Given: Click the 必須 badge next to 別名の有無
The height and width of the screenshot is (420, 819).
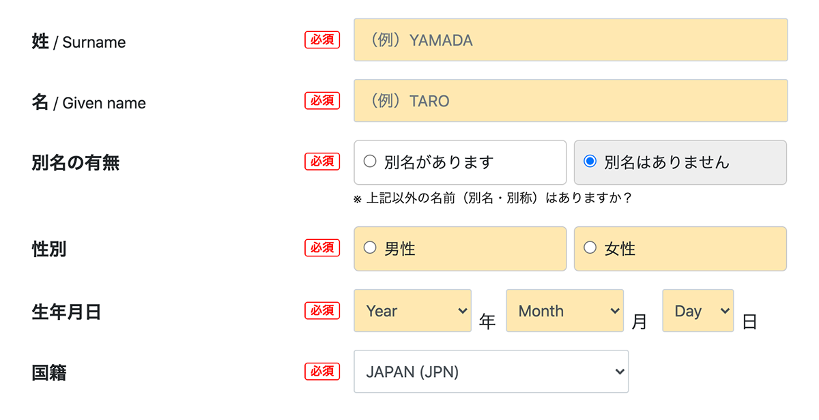Looking at the screenshot, I should pos(321,162).
